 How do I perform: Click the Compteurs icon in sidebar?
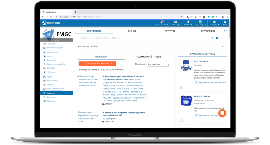pos(44,60)
